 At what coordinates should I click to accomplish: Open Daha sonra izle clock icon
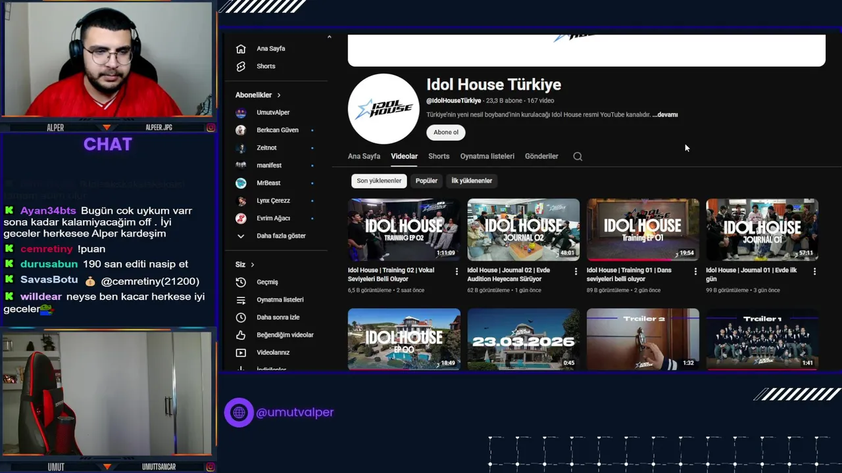(x=241, y=317)
